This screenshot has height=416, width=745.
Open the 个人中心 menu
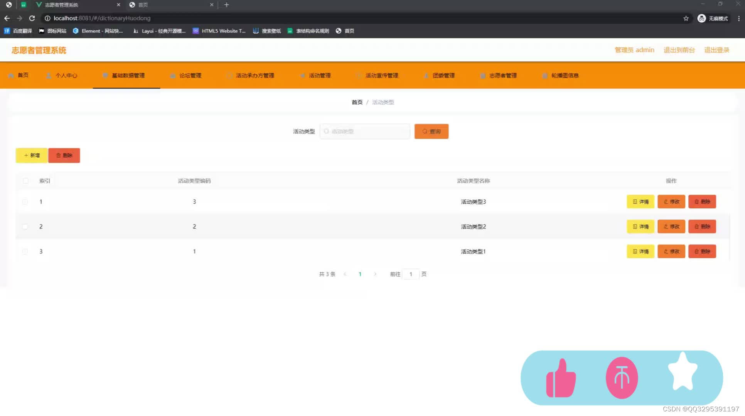click(62, 75)
